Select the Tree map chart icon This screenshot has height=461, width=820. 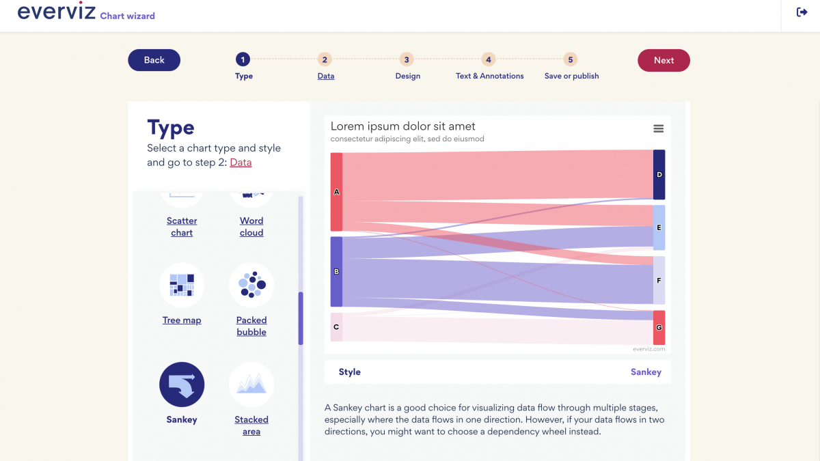coord(182,285)
